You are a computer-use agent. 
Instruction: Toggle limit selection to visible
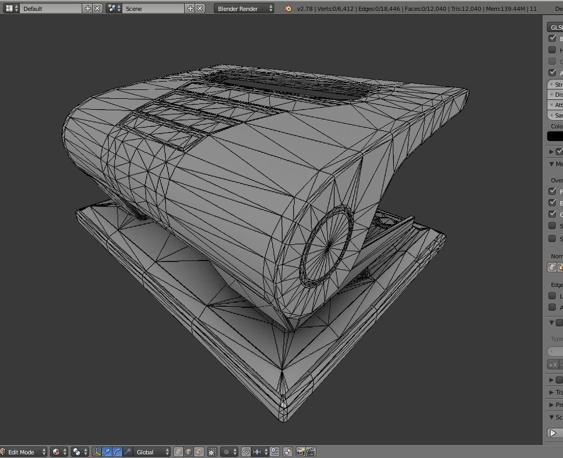(212, 452)
